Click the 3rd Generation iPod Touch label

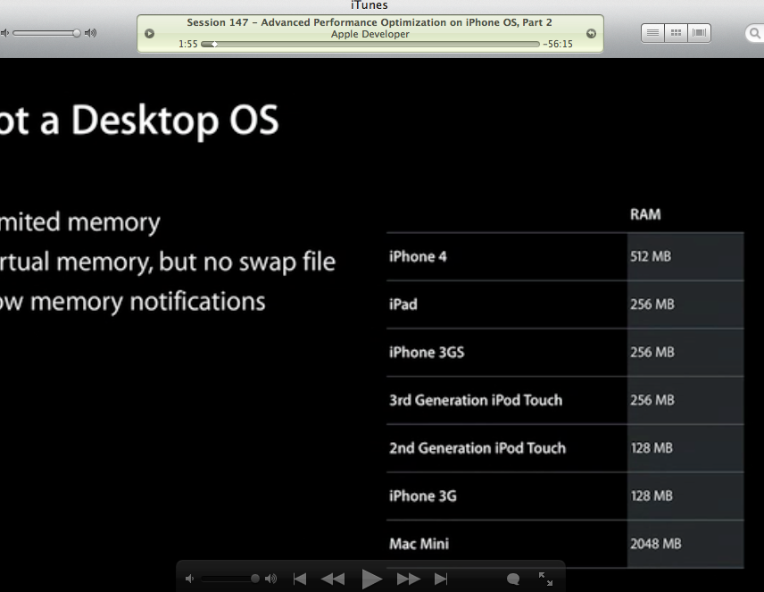tap(476, 400)
